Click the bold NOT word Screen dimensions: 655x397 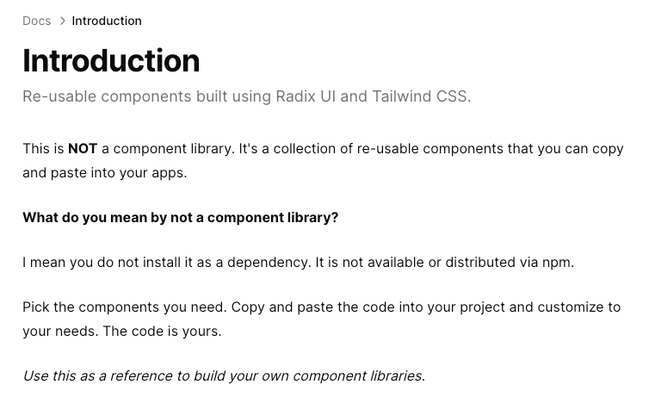83,149
